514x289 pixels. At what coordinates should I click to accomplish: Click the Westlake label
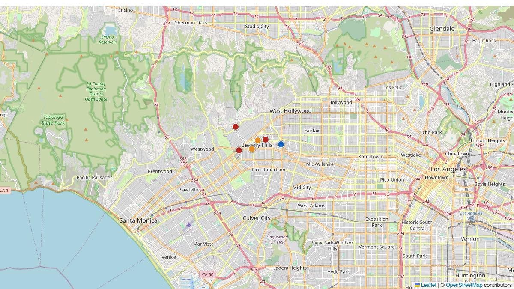coord(411,155)
